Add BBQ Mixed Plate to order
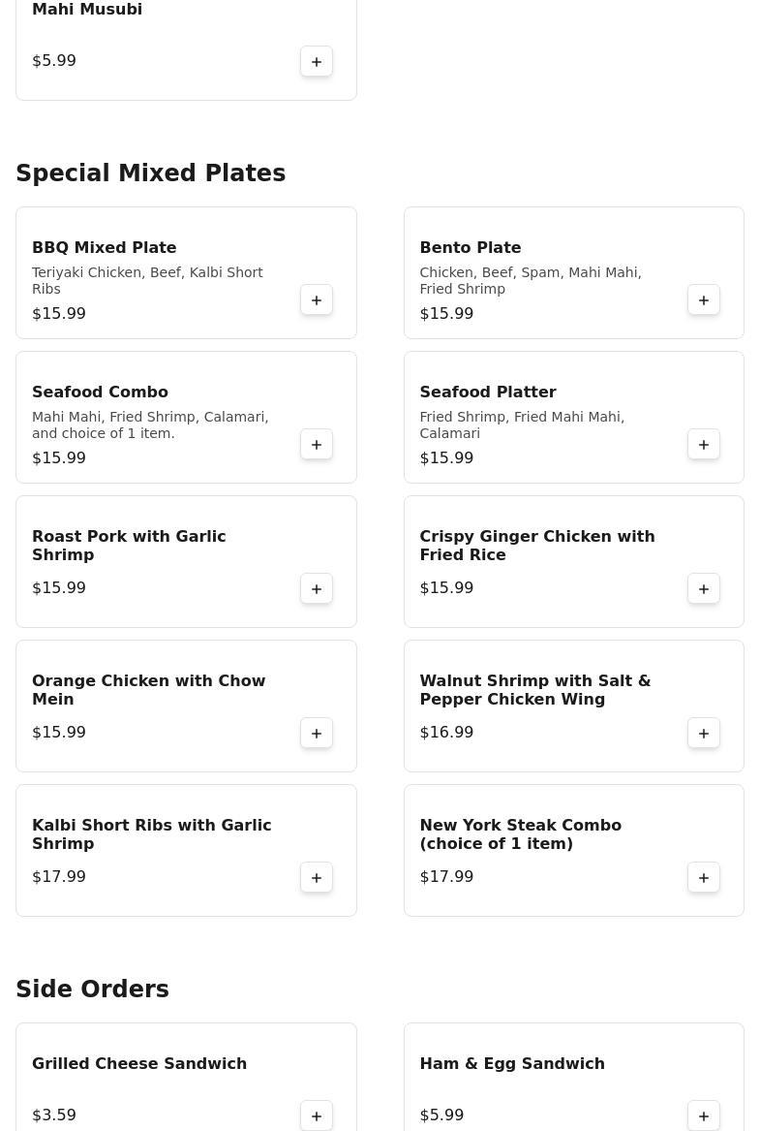This screenshot has height=1131, width=760. pyautogui.click(x=317, y=300)
